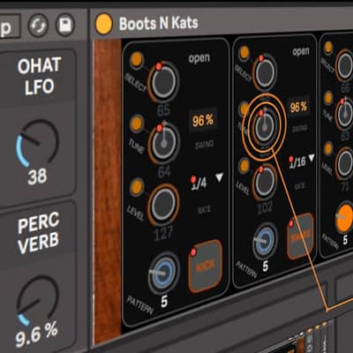Toggle the LEVEL LED in third panel

click(328, 149)
